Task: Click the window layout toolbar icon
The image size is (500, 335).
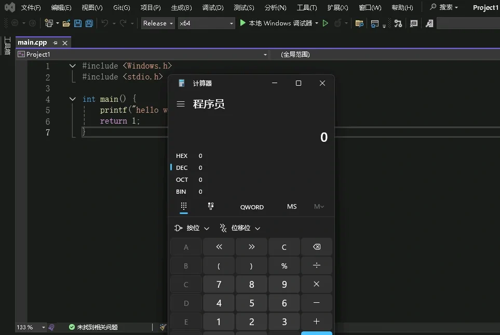Action: [375, 23]
